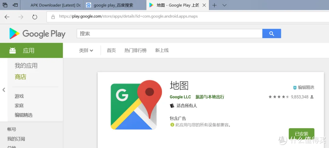Click the star rating display
Image resolution: width=329 pixels, height=148 pixels.
[279, 97]
